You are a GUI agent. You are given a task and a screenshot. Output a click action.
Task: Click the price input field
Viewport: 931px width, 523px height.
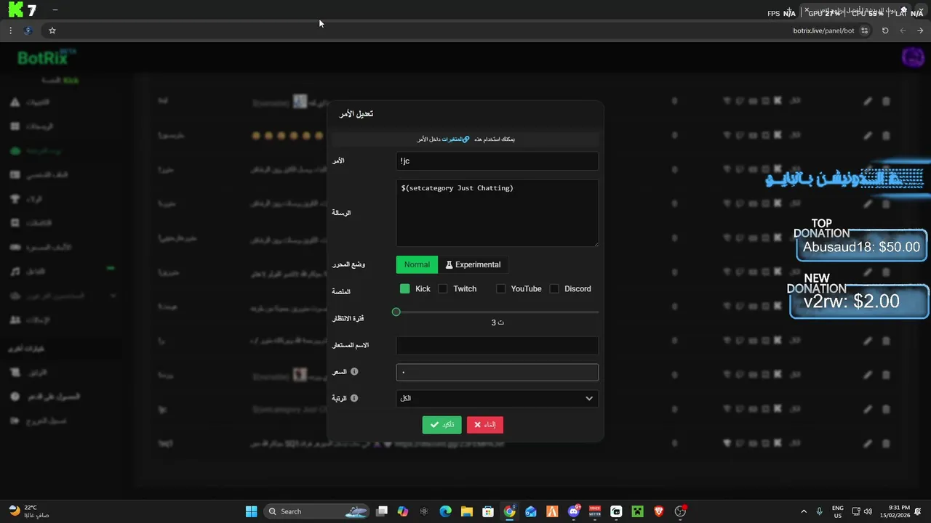[x=498, y=373]
